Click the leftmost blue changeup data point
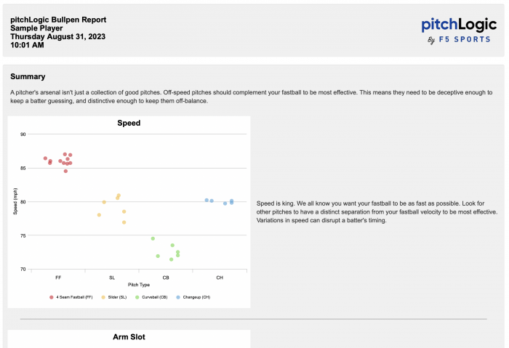 coord(207,200)
